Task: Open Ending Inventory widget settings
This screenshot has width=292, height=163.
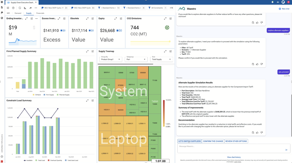Action: [32, 19]
